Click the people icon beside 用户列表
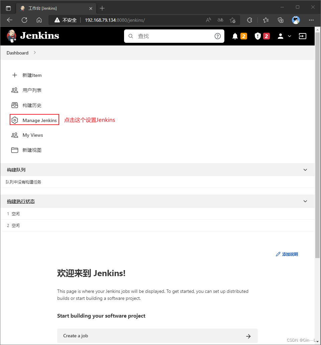 click(x=15, y=90)
